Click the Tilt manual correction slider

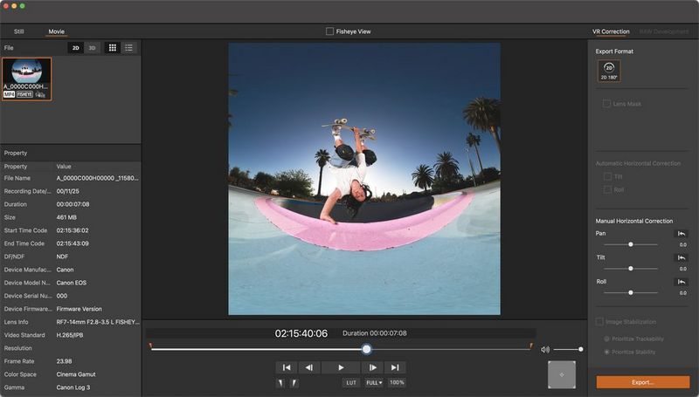click(x=630, y=269)
